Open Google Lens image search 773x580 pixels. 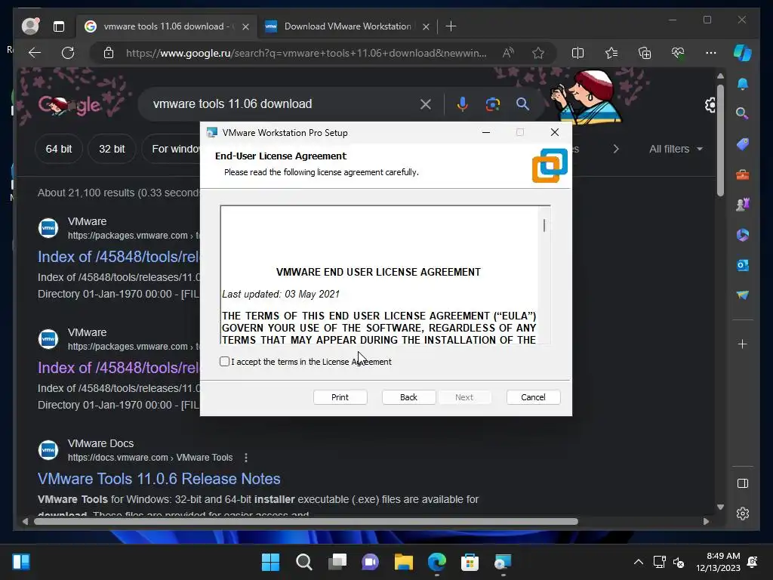492,104
